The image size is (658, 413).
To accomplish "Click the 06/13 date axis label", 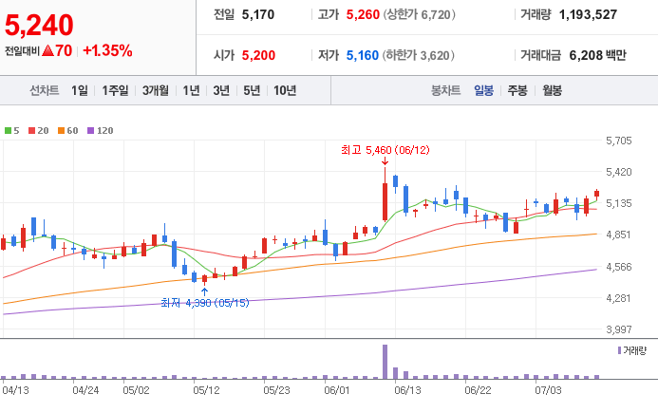I will (x=407, y=390).
